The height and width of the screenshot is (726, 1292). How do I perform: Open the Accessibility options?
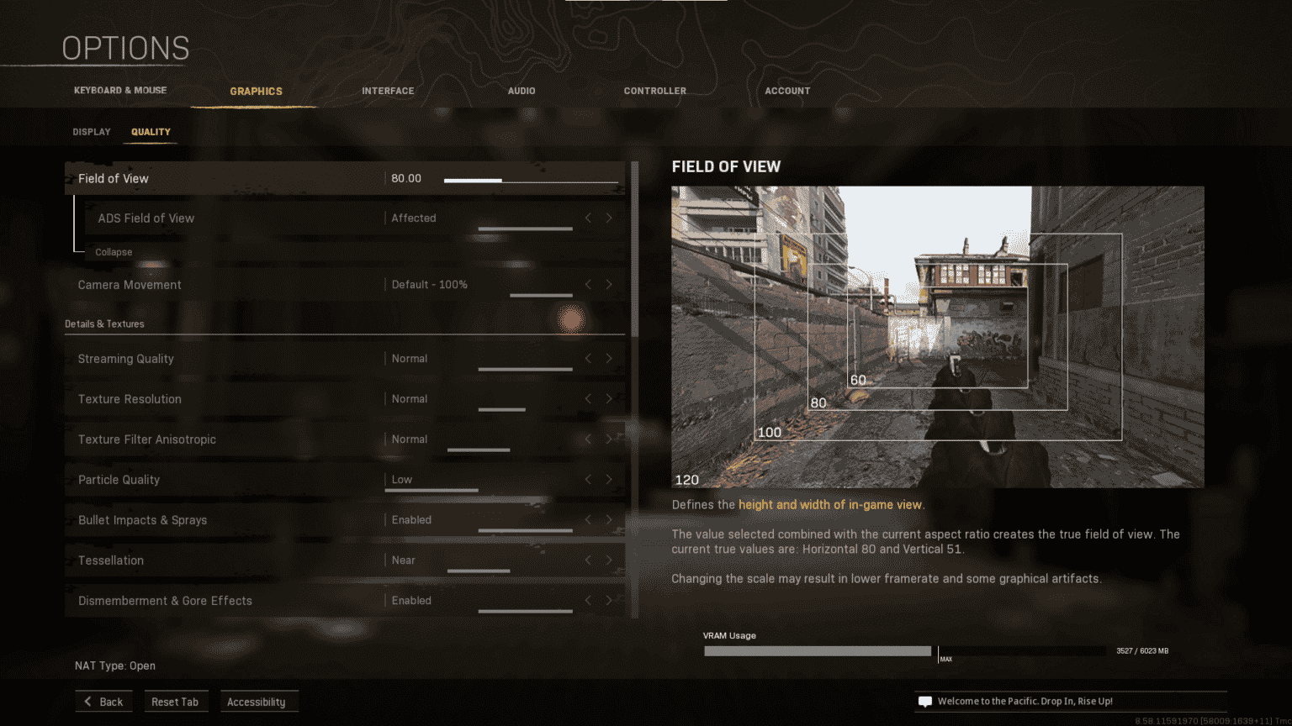(259, 700)
